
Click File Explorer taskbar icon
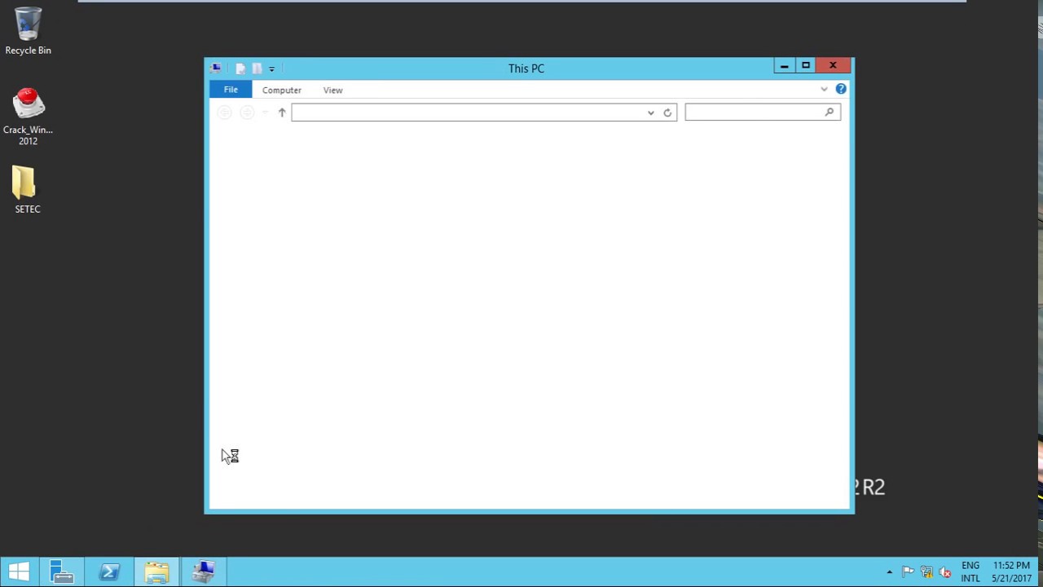point(156,572)
